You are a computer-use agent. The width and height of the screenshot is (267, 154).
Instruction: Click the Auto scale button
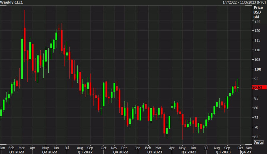[x=259, y=142]
